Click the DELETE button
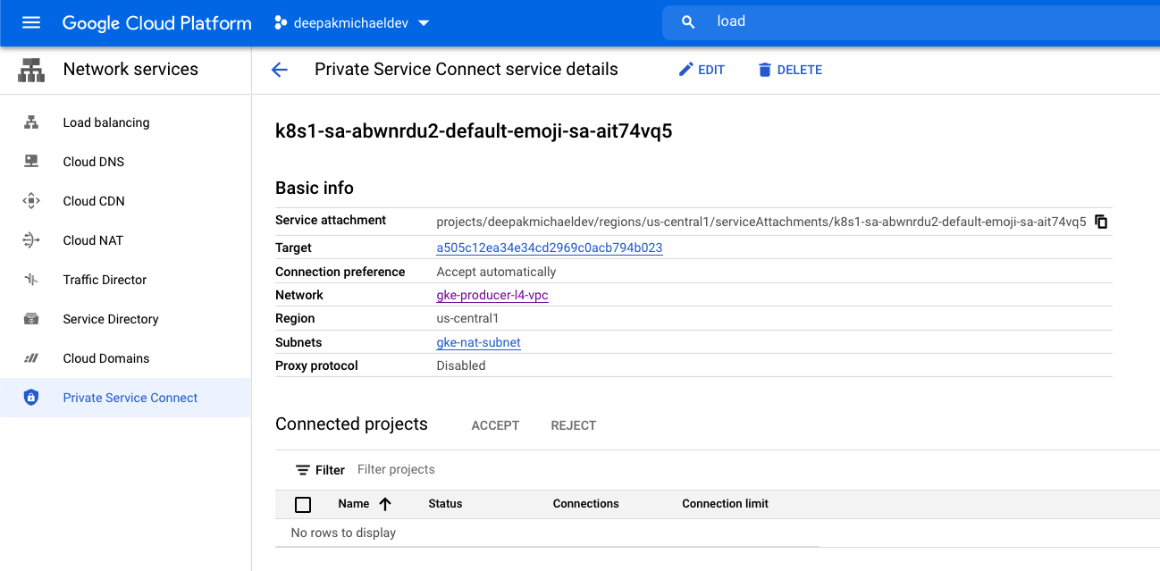Screen dimensions: 1160x571 point(790,70)
